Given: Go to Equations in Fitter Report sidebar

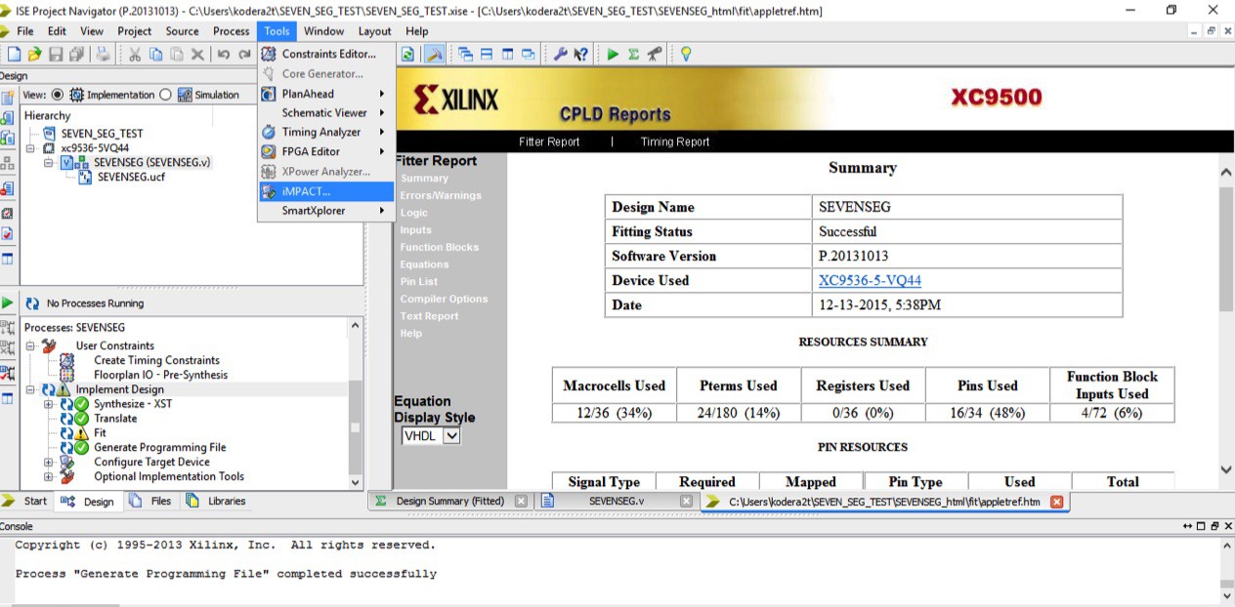Looking at the screenshot, I should pyautogui.click(x=424, y=265).
